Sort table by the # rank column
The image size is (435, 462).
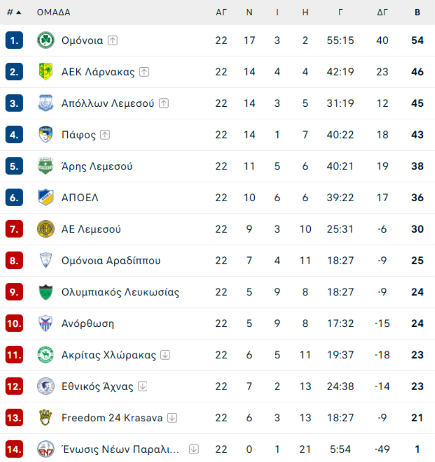[14, 13]
